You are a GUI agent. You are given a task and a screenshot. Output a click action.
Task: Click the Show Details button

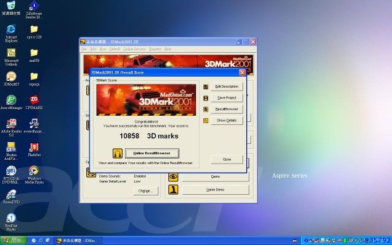(227, 121)
